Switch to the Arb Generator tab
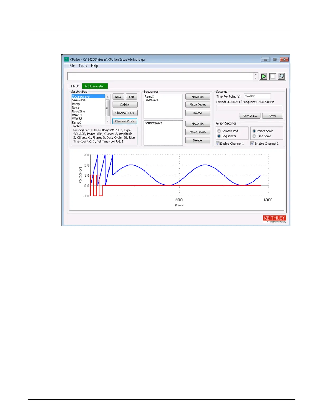This screenshot has width=323, height=418. coord(95,86)
